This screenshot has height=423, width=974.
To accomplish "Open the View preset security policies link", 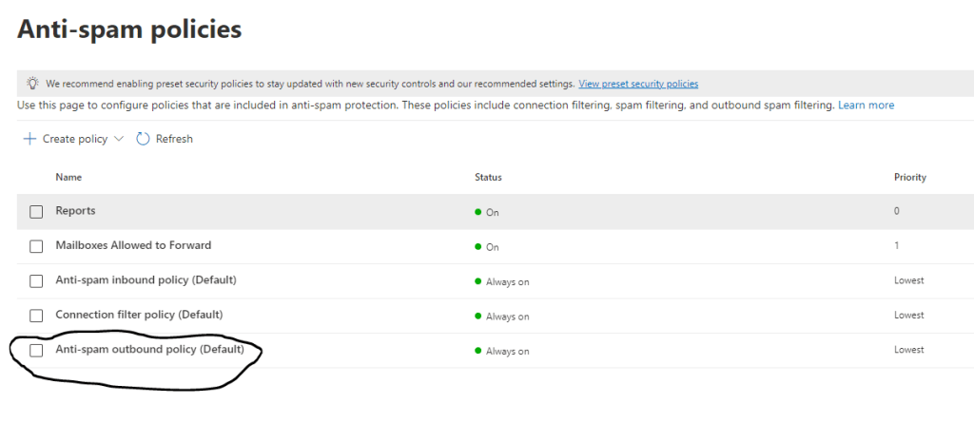I will 638,84.
